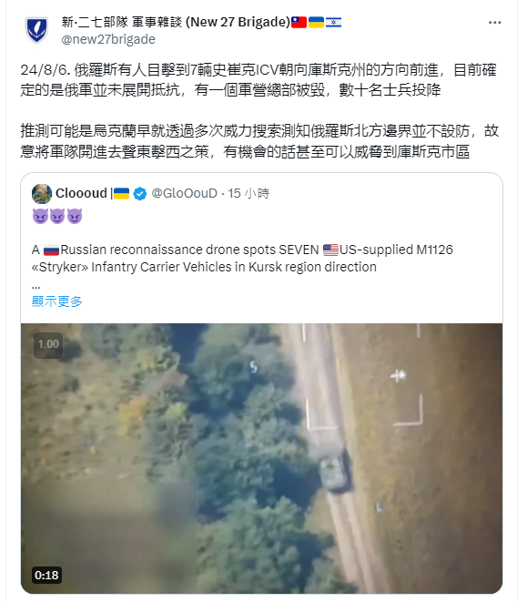Click the Cloooud avatar in quoted tweet
The width and height of the screenshot is (527, 602).
pos(42,193)
